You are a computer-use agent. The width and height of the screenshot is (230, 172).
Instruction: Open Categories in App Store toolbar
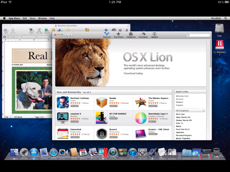[x=131, y=35]
